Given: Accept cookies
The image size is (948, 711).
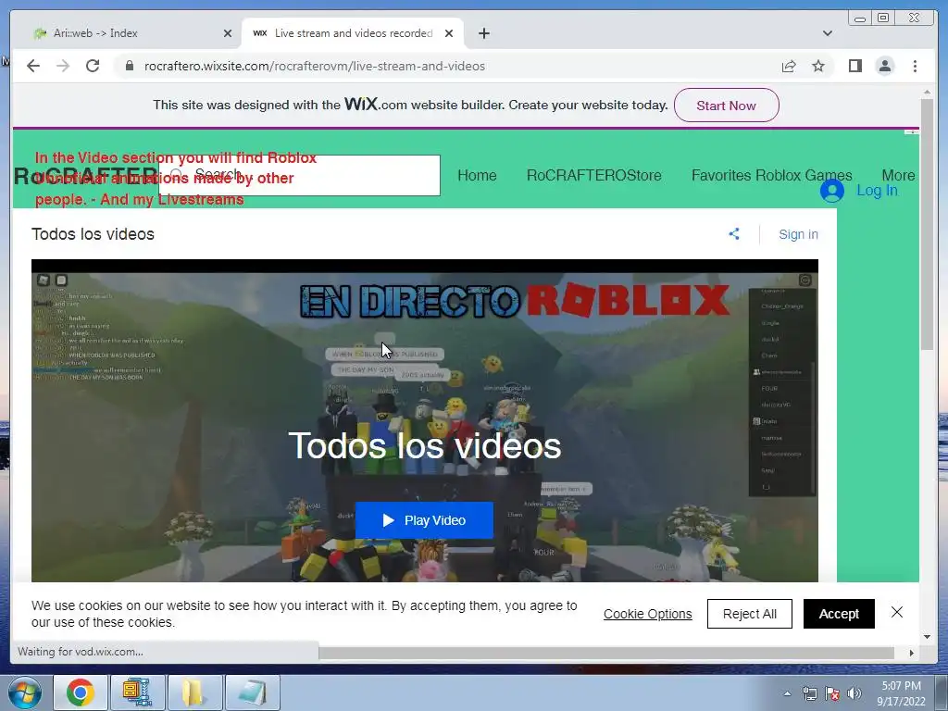Looking at the screenshot, I should [839, 614].
